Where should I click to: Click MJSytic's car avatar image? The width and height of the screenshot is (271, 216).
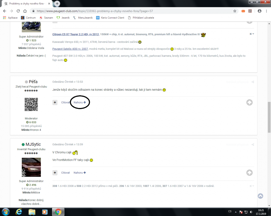31,167
